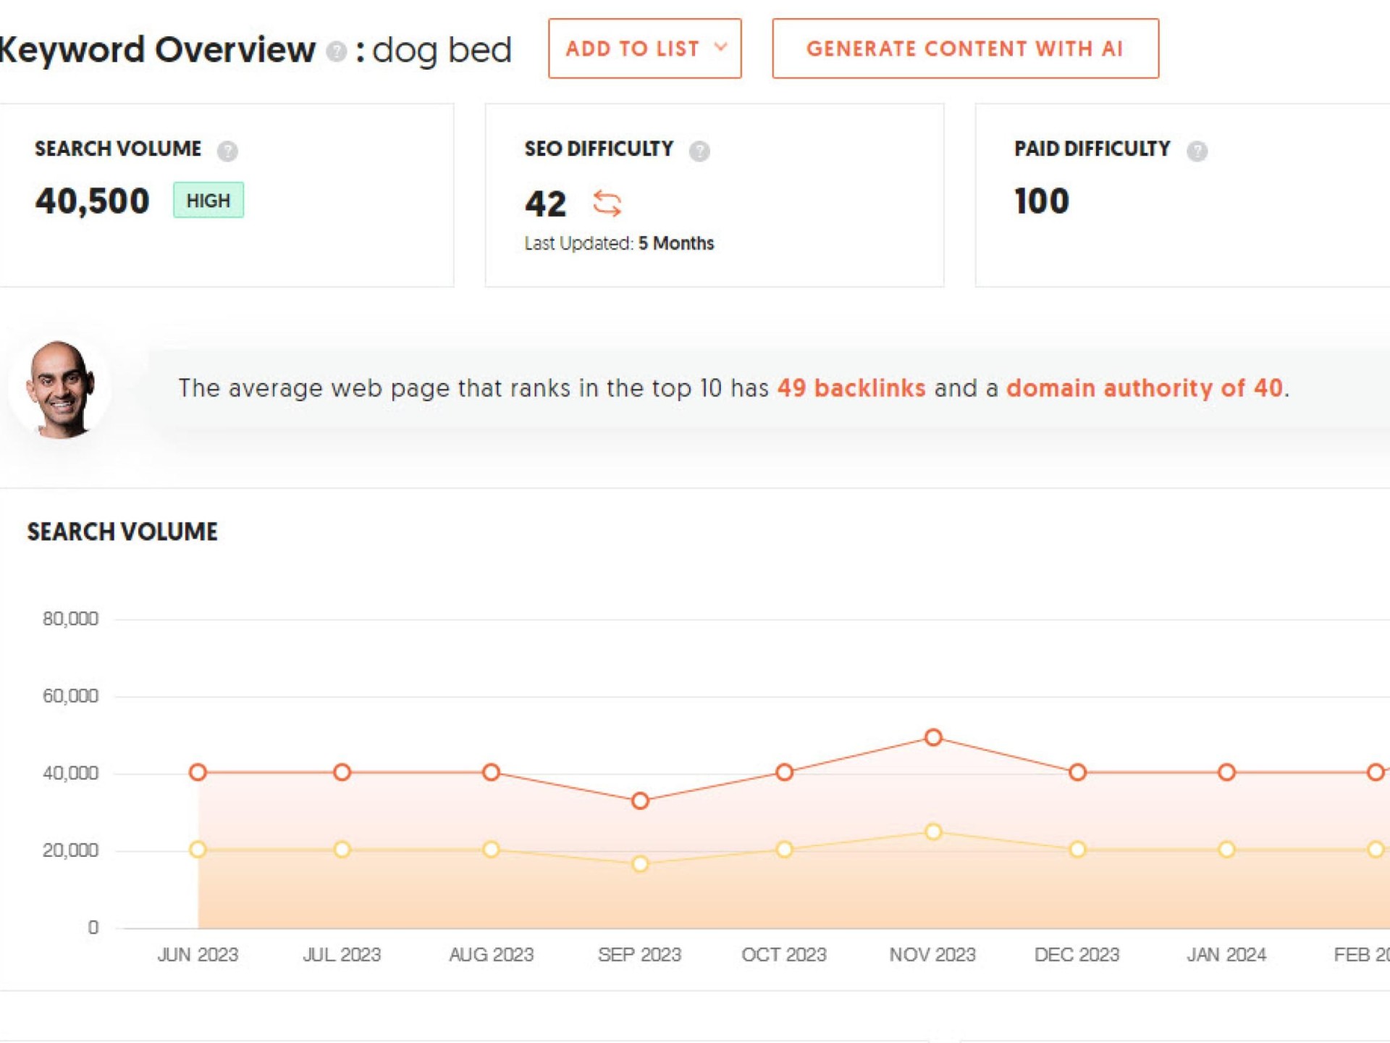Select September 2023 yellow data point
Image resolution: width=1390 pixels, height=1043 pixels.
[640, 863]
